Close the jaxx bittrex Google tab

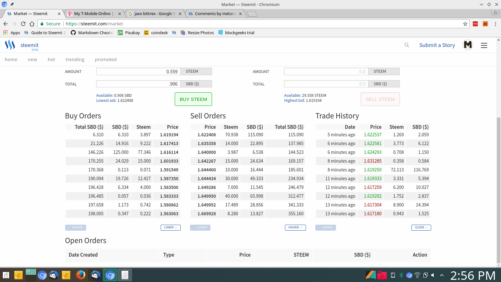pos(180,14)
